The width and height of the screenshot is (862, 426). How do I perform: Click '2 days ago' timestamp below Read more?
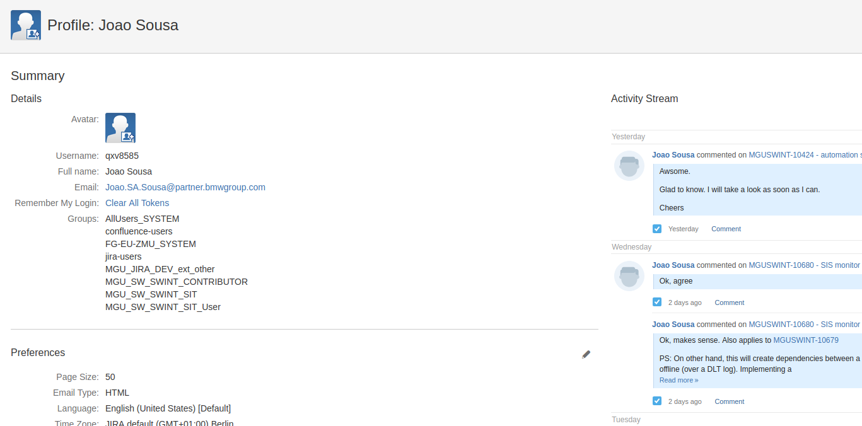[x=685, y=401]
